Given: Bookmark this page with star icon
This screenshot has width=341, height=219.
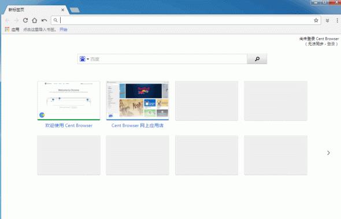Looking at the screenshot, I should (316, 20).
